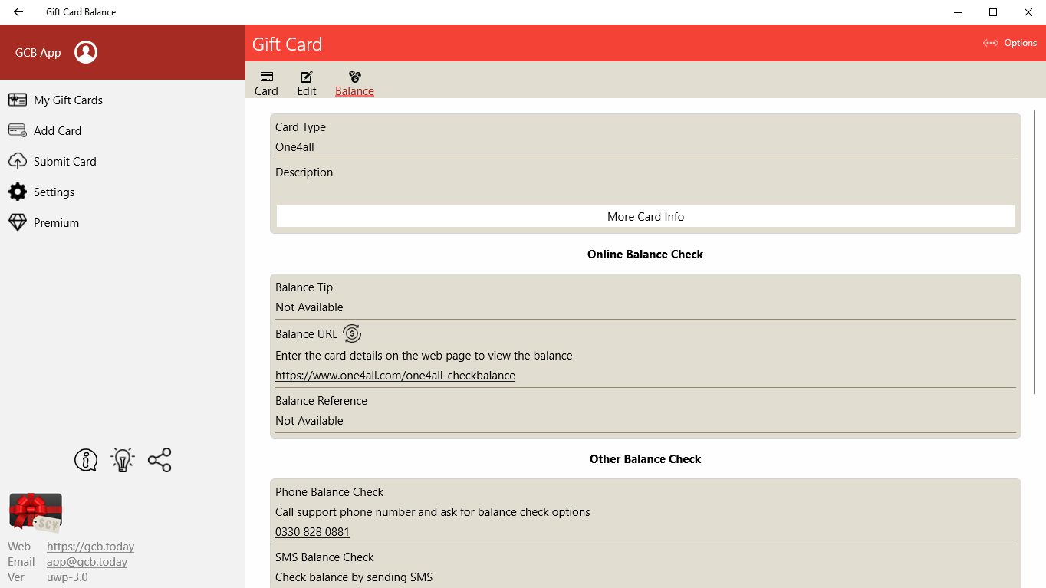Open the GCB App profile icon

(x=85, y=52)
